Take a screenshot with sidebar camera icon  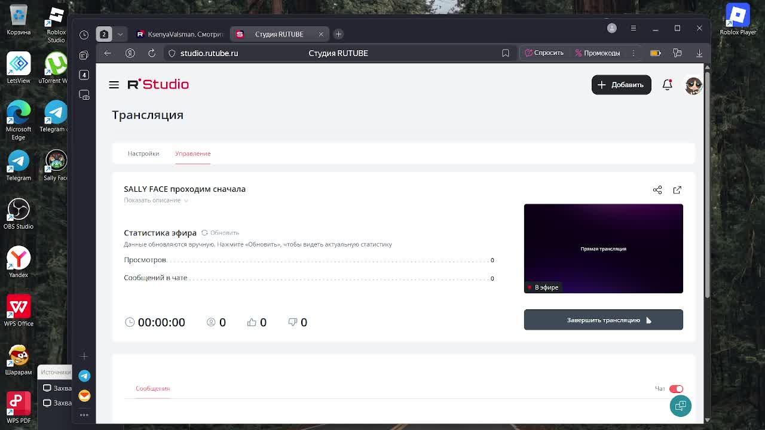(x=84, y=95)
